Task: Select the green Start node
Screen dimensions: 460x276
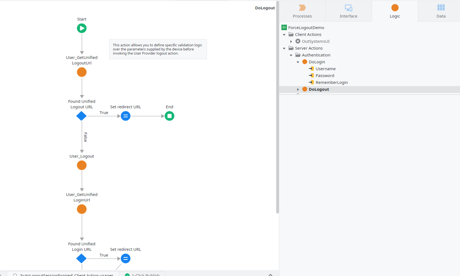Action: click(x=82, y=28)
